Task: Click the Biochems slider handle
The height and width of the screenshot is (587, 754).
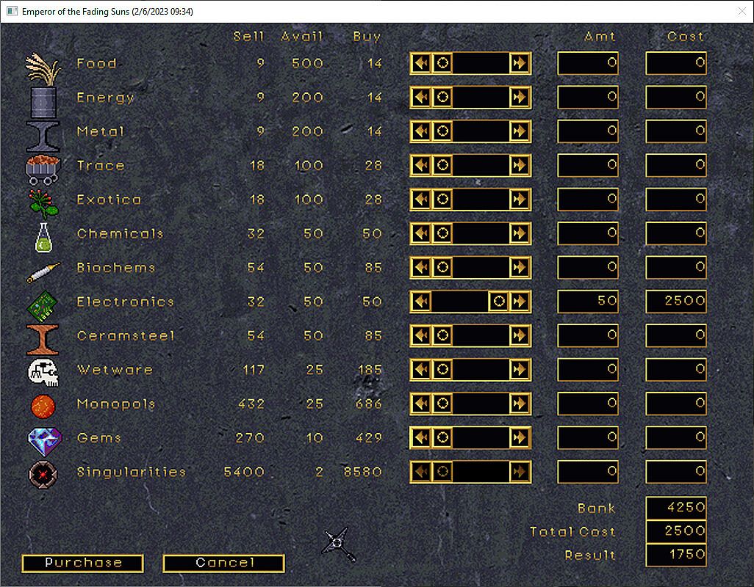Action: point(442,268)
